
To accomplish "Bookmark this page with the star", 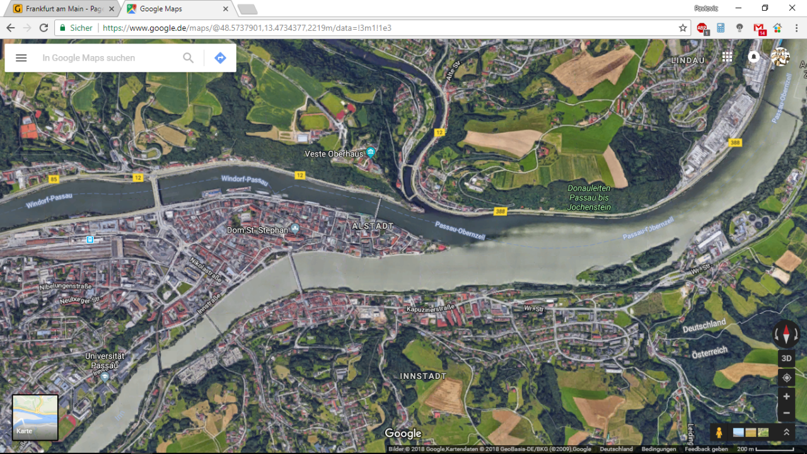I will tap(683, 28).
